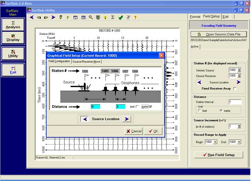Click the blue left arrow in the toolbar
251x181 pixels.
coord(32,17)
